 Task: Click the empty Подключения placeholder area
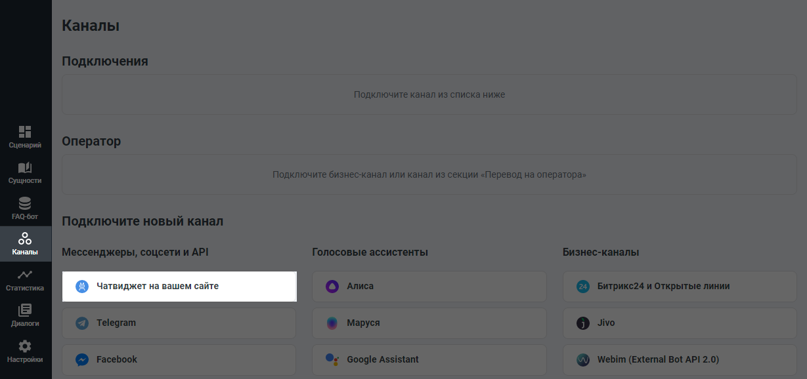click(x=429, y=94)
